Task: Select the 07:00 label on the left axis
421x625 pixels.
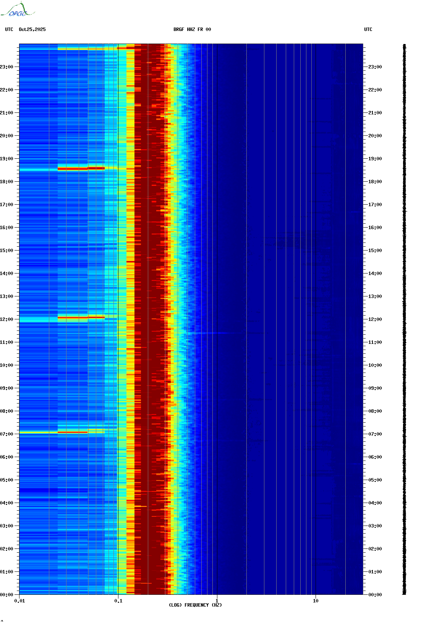Action: pyautogui.click(x=6, y=434)
